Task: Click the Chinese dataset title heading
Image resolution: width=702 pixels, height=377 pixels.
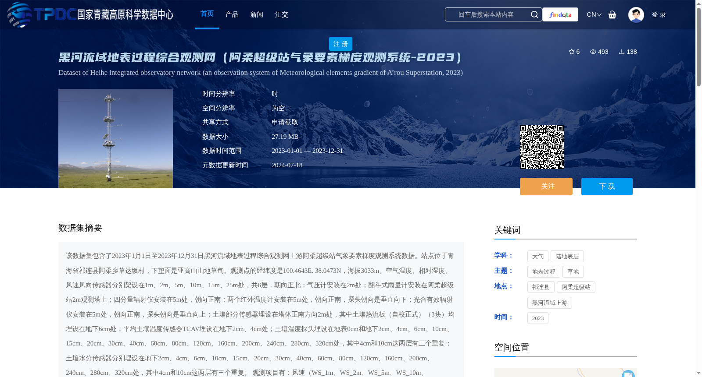Action: [260, 57]
